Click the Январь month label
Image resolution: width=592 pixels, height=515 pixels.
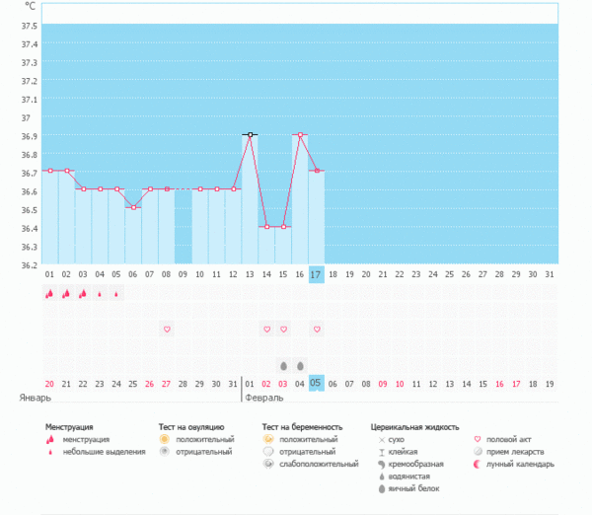coord(36,398)
